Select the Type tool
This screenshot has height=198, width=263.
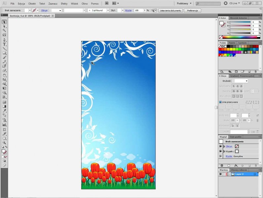pyautogui.click(x=5, y=44)
